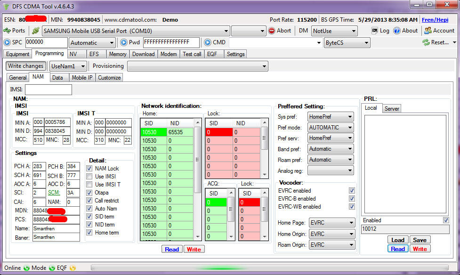Viewport: 460px width, 275px height.
Task: Open the Mobile IP sub-tab
Action: coord(82,78)
